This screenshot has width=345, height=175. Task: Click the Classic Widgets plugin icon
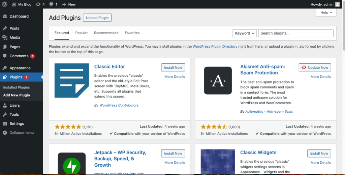pos(218,162)
